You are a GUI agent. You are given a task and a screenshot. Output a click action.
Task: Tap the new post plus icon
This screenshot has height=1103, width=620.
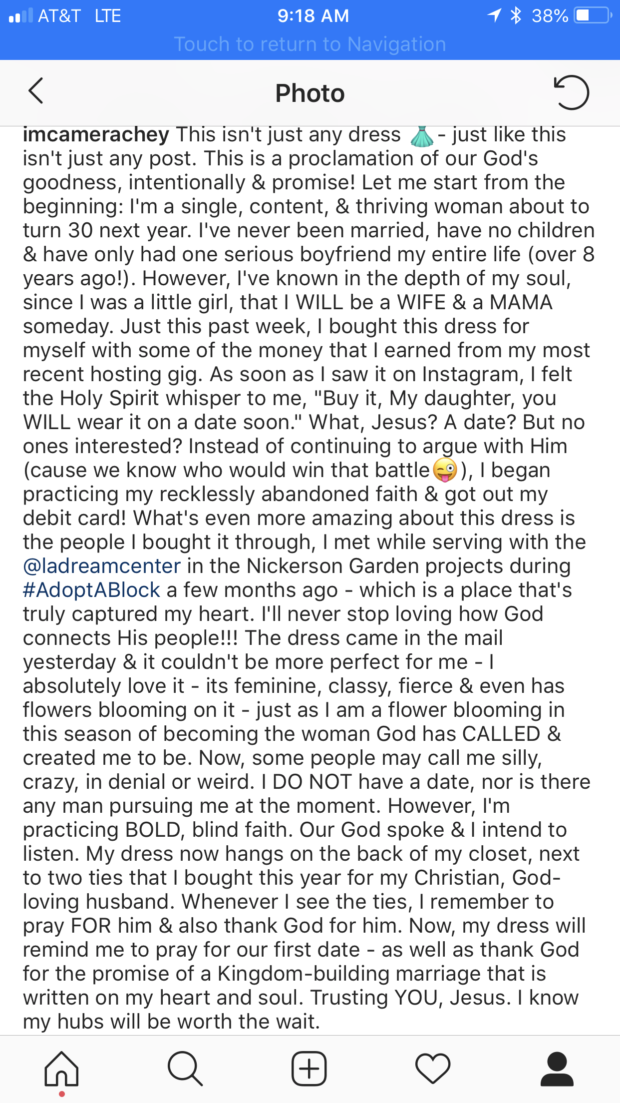pos(309,1069)
